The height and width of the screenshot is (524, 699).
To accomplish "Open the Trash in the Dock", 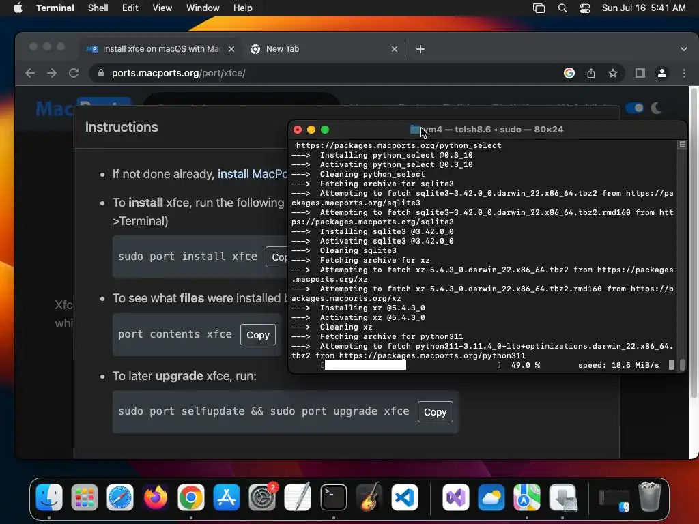I will (x=650, y=497).
